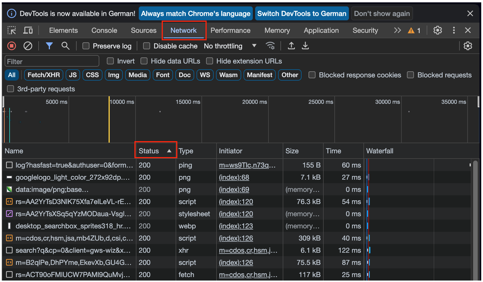483x282 pixels.
Task: Sort by Status column header
Action: point(156,151)
